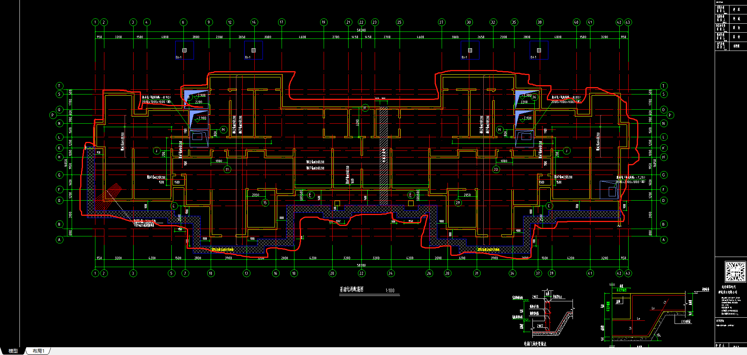
Task: Pick axis bubble 27 in the top row
Action: click(441, 22)
